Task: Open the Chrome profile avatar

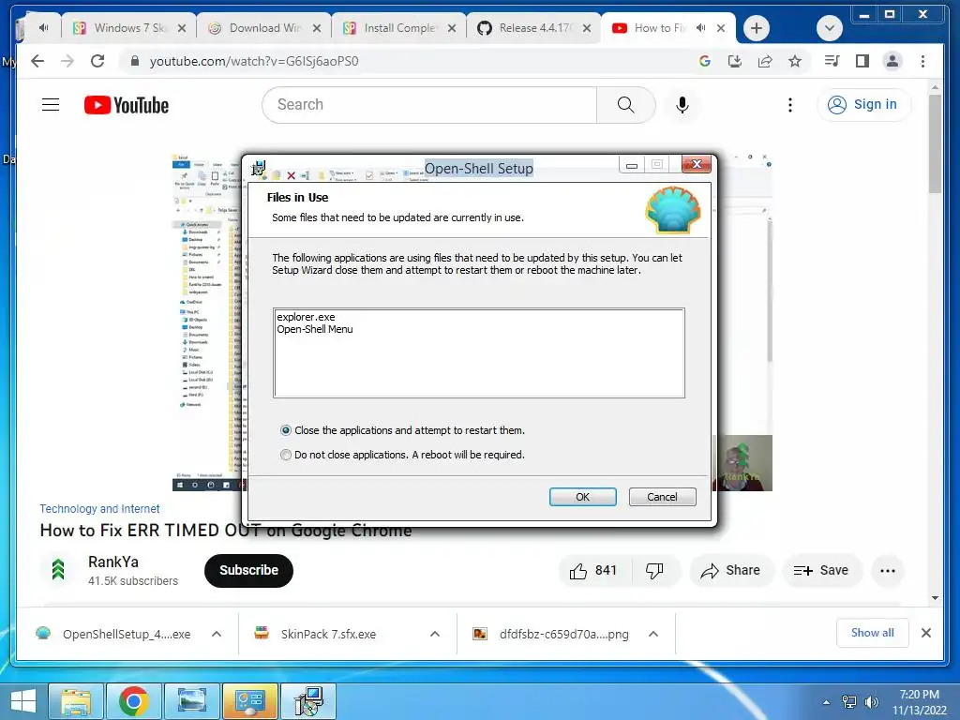Action: pos(892,61)
